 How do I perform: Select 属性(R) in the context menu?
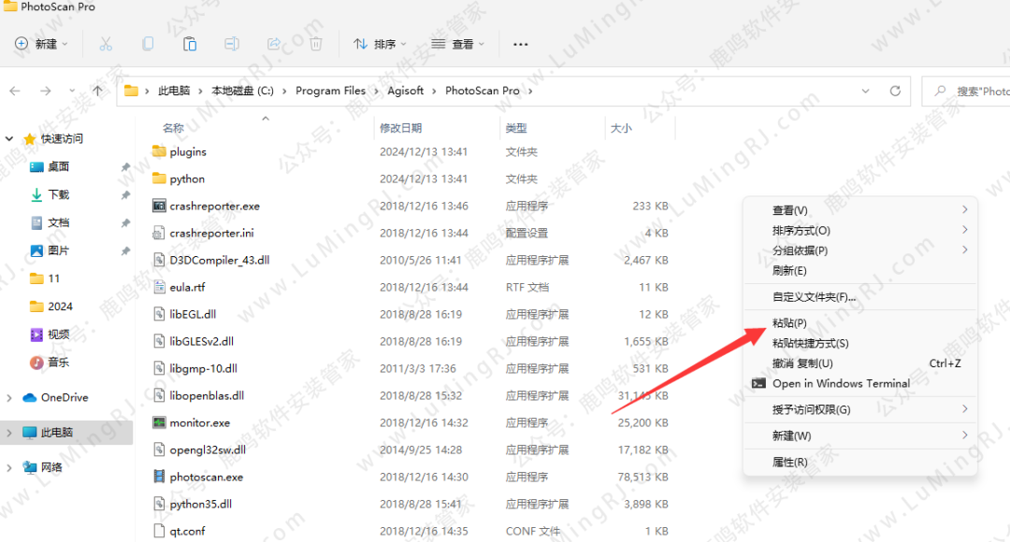point(789,462)
